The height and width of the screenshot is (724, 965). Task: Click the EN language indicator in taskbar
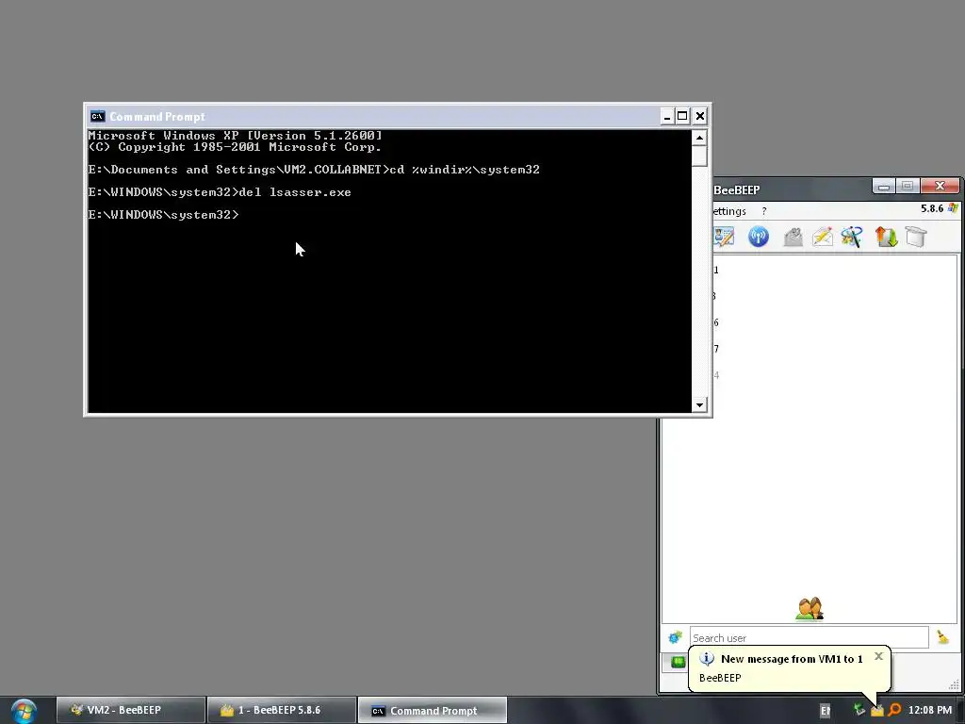(826, 711)
